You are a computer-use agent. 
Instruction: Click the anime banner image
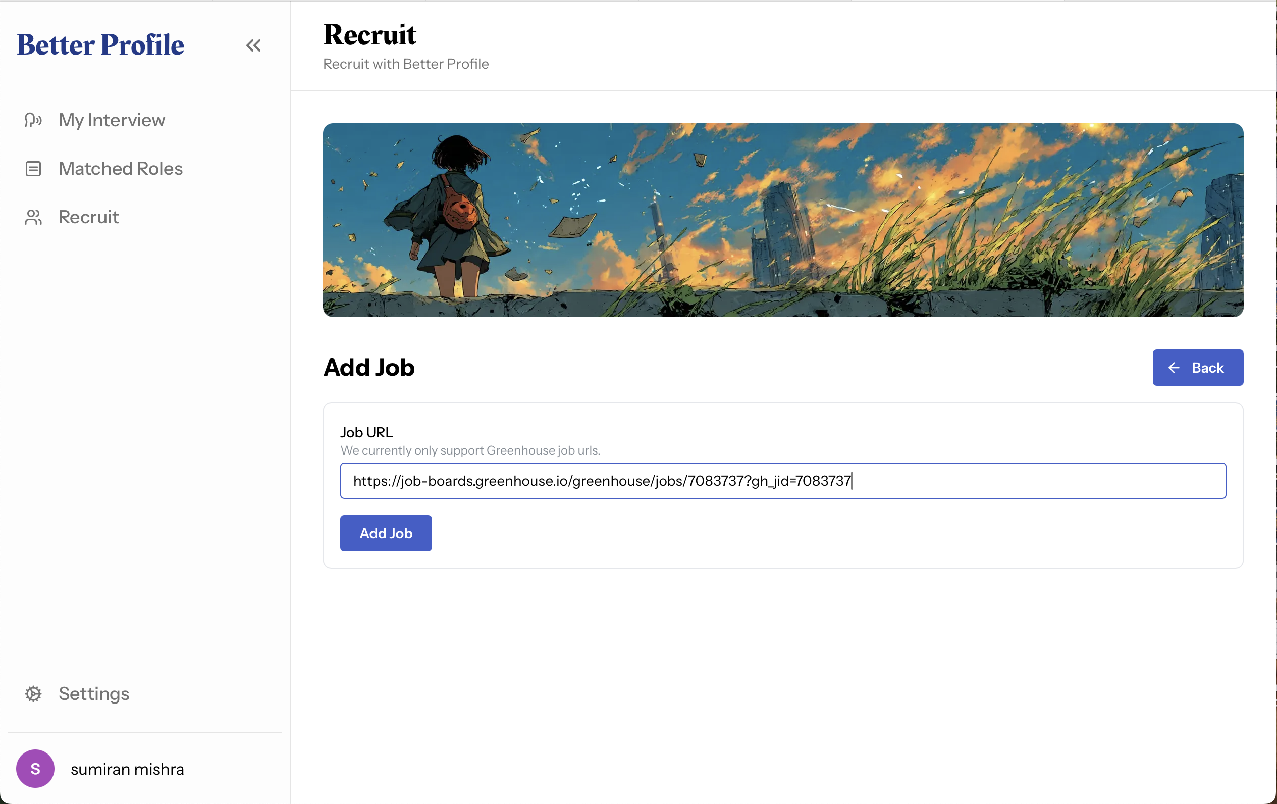[x=783, y=220]
